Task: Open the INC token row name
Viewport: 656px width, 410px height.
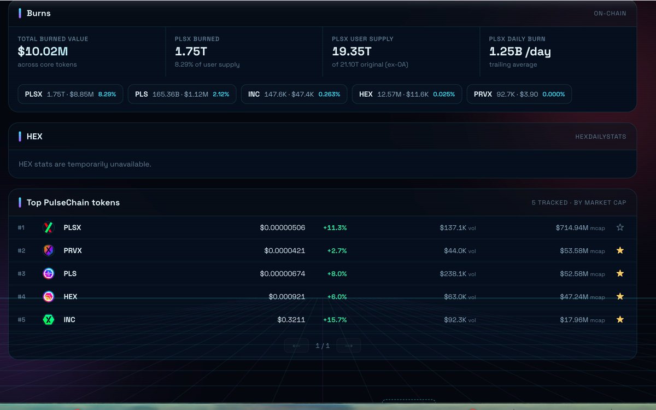Action: [69, 319]
